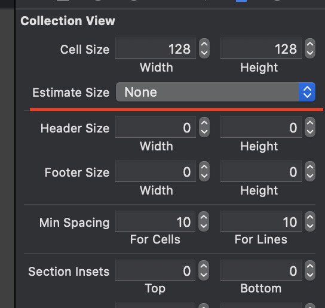325x308 pixels.
Task: Click the Footer Size Width stepper
Action: pyautogui.click(x=204, y=171)
